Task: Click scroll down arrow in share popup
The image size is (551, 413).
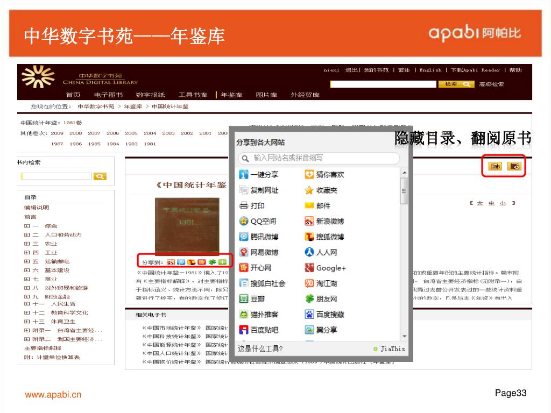Action: click(x=405, y=337)
